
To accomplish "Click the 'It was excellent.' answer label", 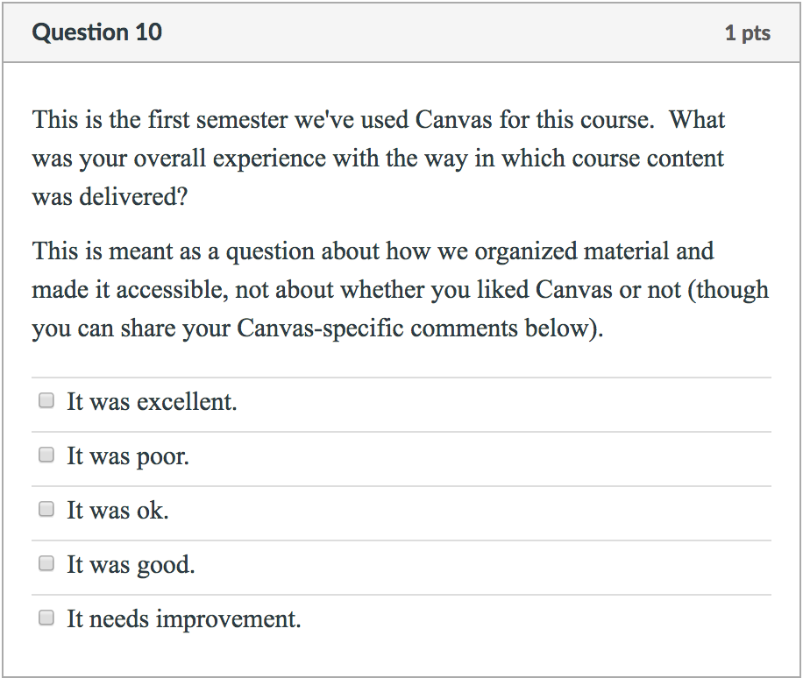I will coord(152,402).
